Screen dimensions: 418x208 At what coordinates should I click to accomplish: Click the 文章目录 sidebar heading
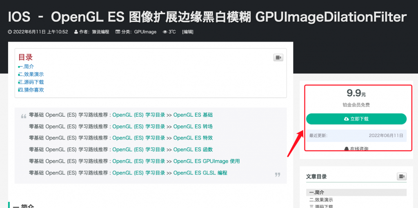click(x=316, y=176)
